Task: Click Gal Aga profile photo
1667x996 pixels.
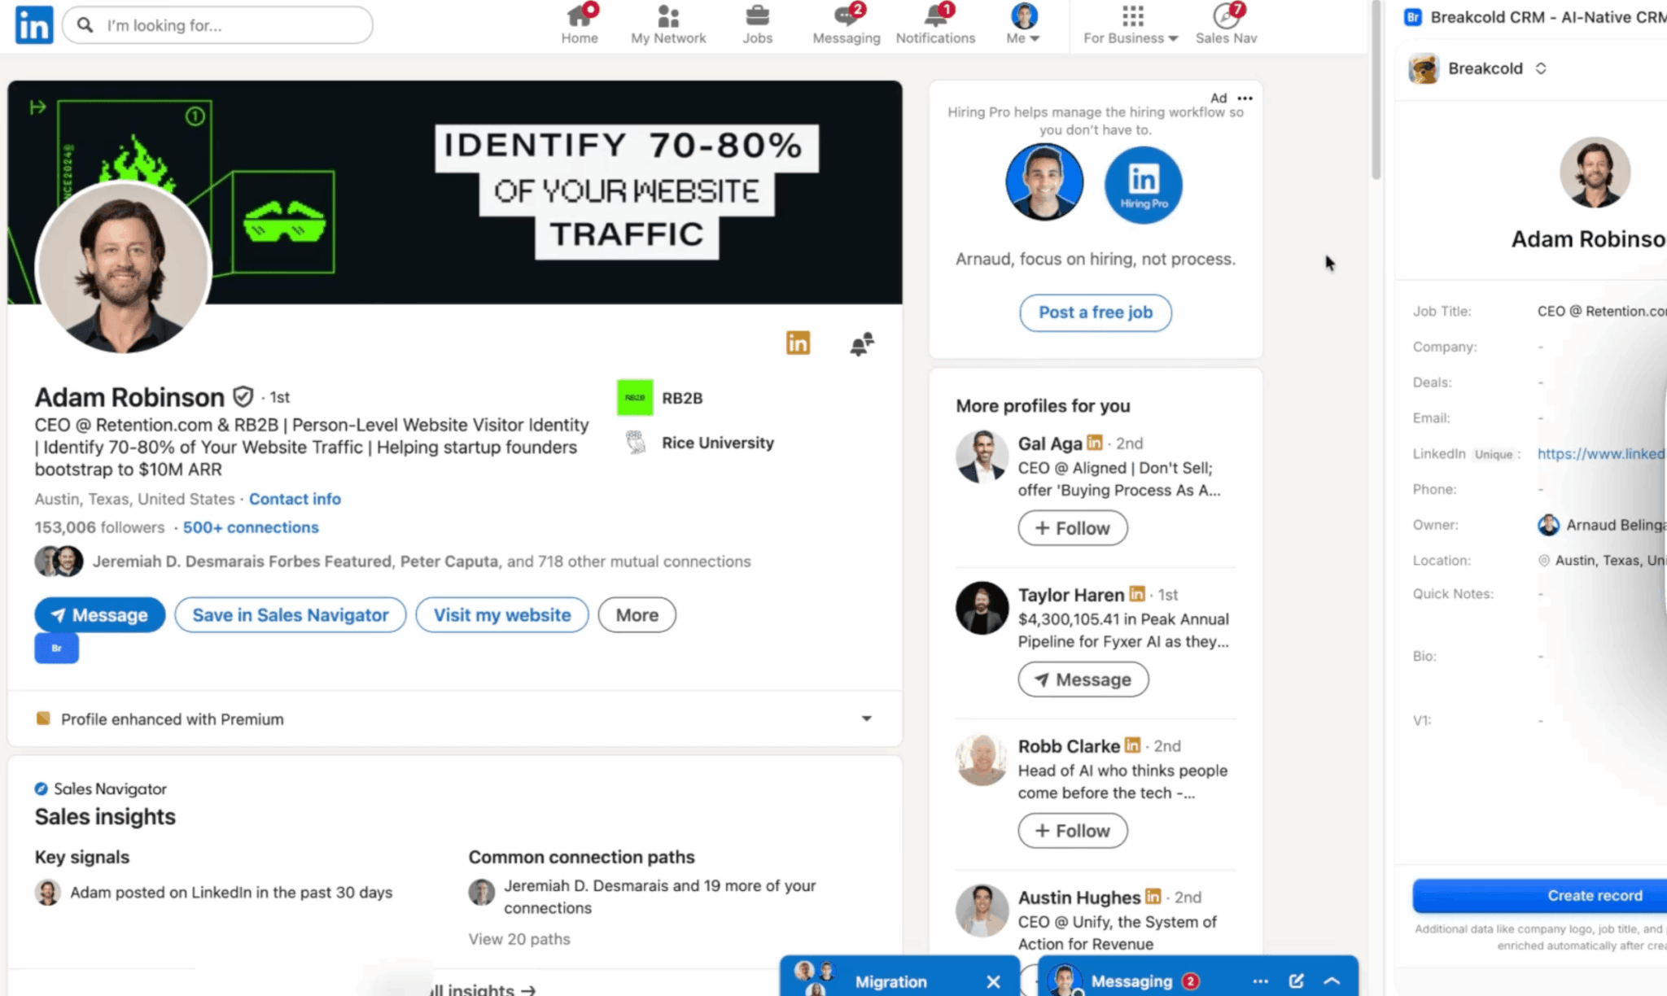Action: pos(982,456)
